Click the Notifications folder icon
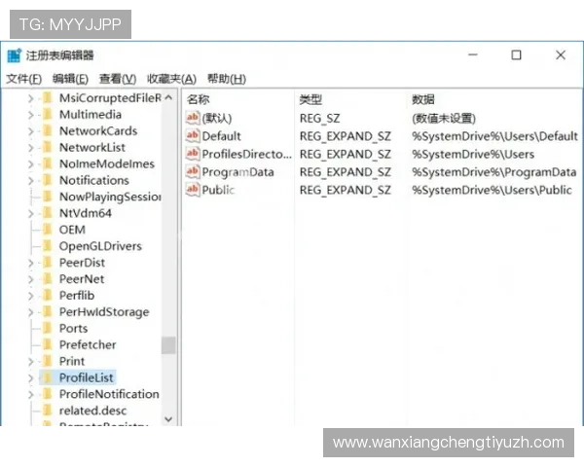This screenshot has height=467, width=584. coord(48,180)
